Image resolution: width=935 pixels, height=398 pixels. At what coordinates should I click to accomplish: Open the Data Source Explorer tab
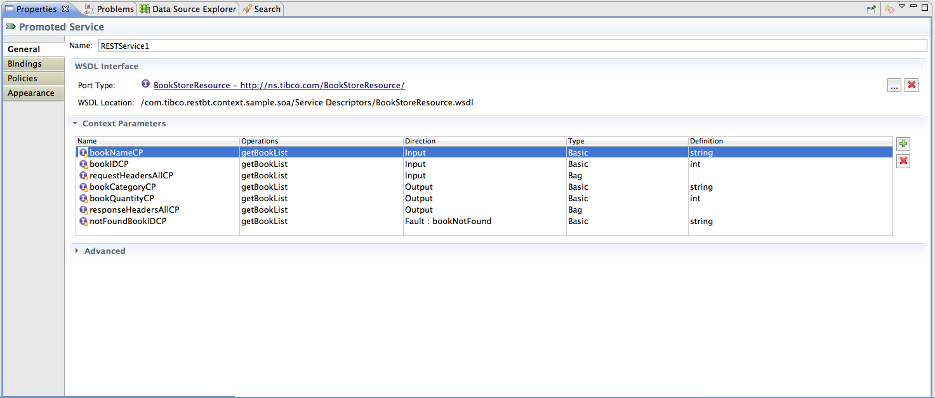[188, 9]
